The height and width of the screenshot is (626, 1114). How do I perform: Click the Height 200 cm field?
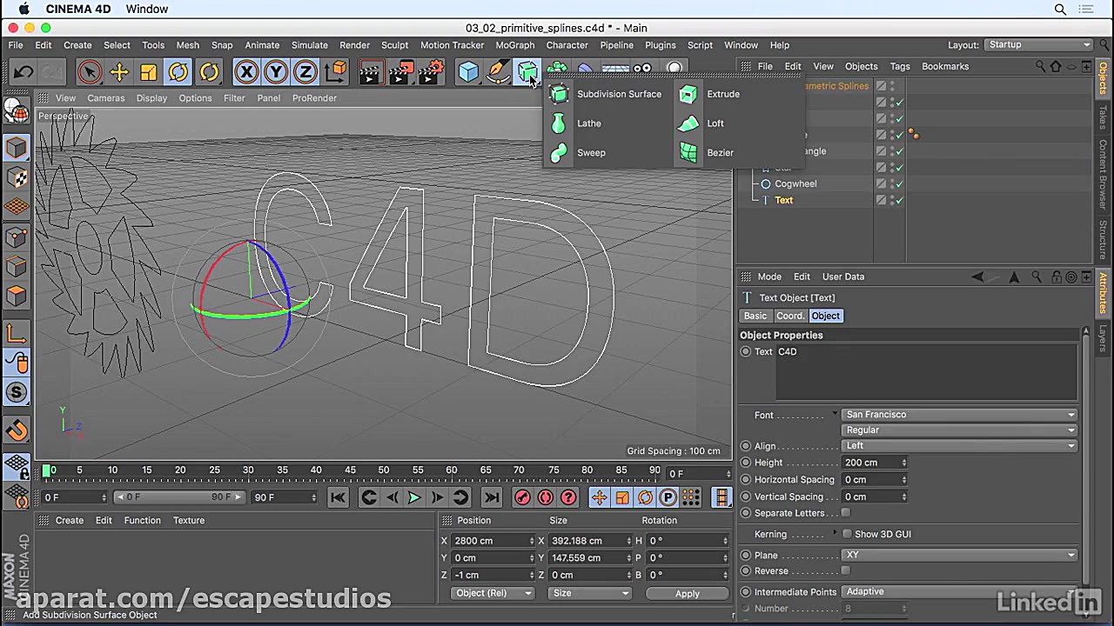click(871, 463)
